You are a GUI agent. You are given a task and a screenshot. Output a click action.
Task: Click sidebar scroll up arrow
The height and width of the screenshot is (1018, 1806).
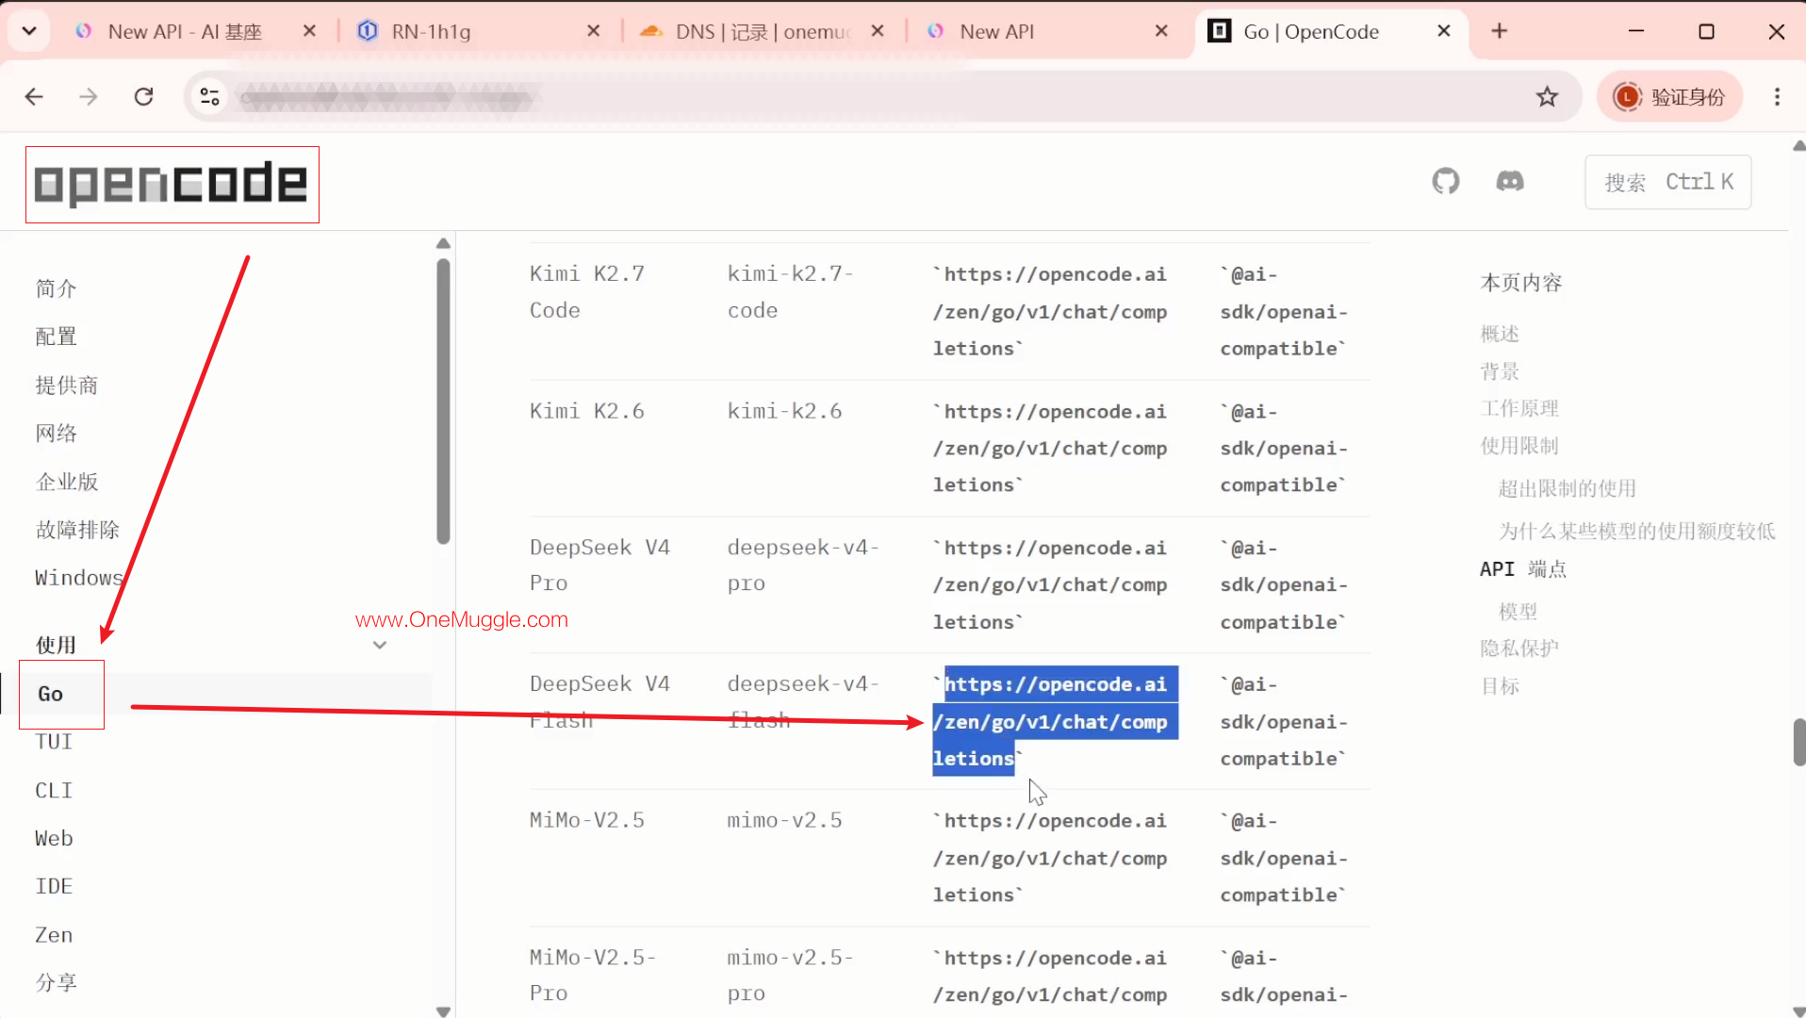[x=443, y=244]
